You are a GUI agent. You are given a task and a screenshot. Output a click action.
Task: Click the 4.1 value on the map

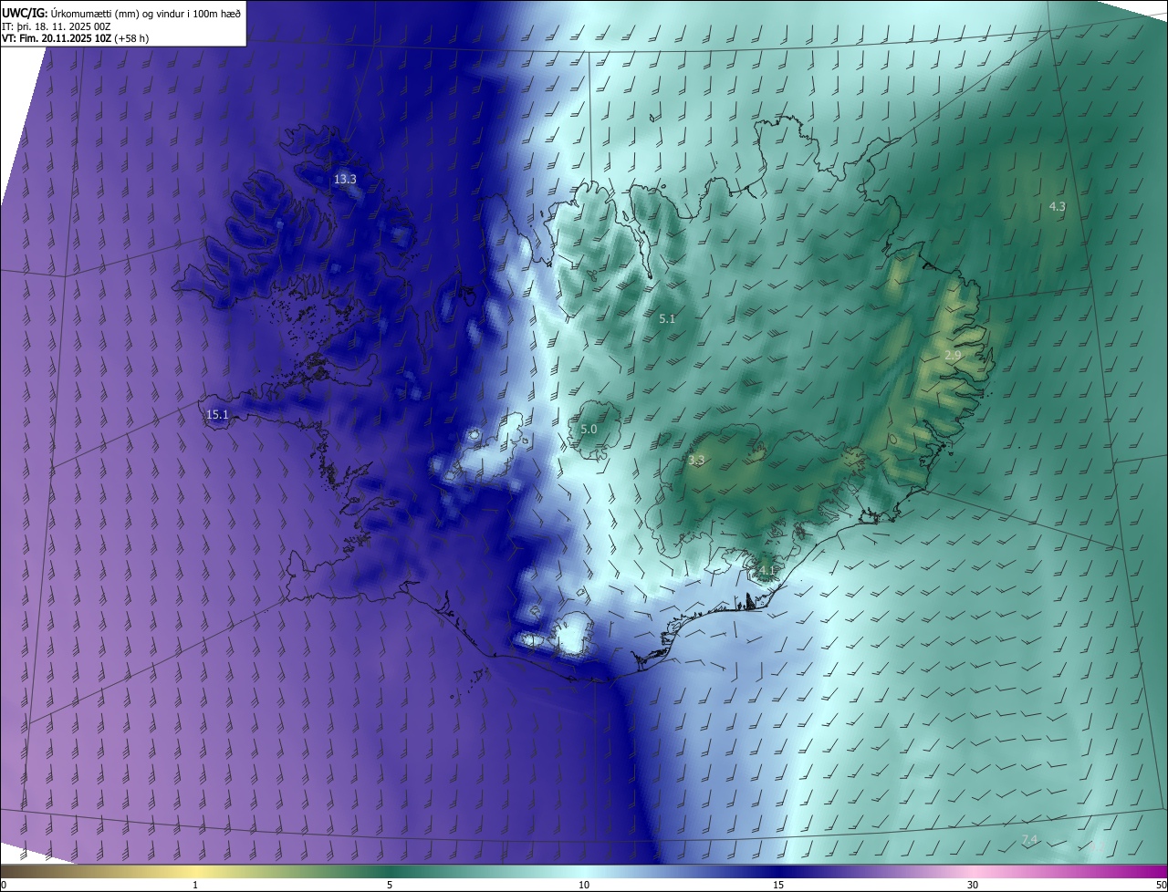point(766,571)
